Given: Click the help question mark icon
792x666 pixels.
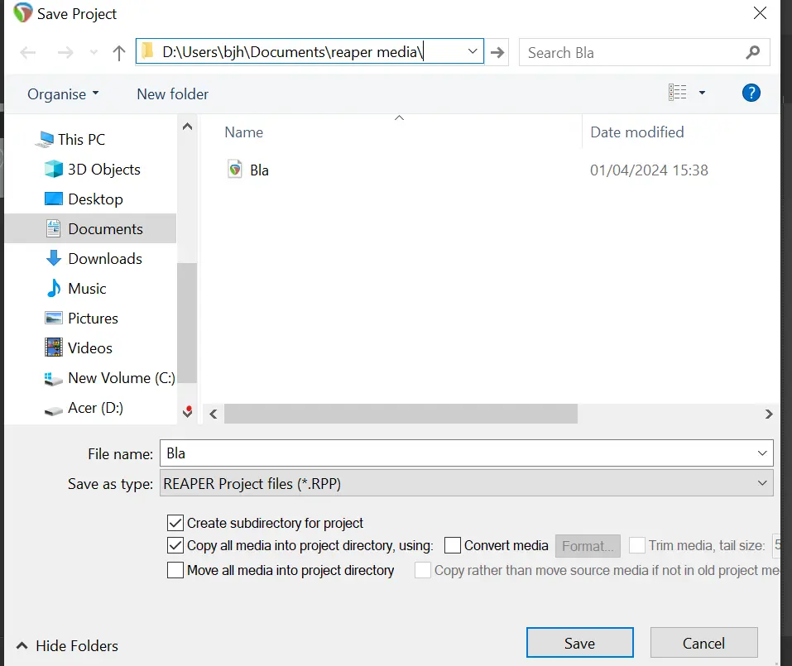Looking at the screenshot, I should (751, 93).
